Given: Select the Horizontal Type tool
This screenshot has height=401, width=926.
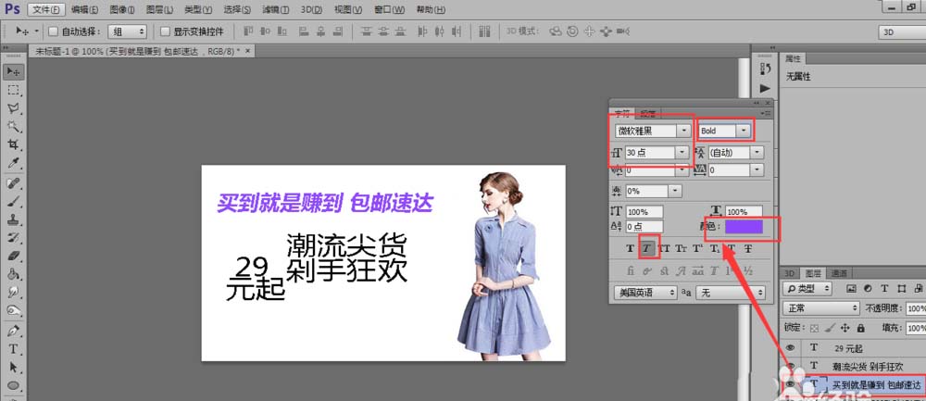Looking at the screenshot, I should (x=13, y=349).
